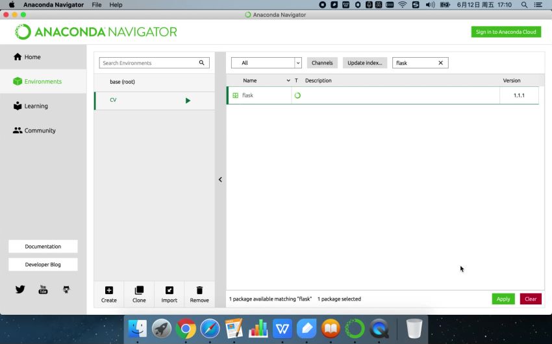Image resolution: width=552 pixels, height=344 pixels.
Task: Click the Anaconda Navigator logo
Action: [x=95, y=32]
